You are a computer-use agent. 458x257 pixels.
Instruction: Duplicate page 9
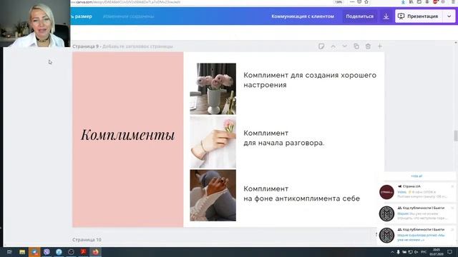tap(356, 46)
